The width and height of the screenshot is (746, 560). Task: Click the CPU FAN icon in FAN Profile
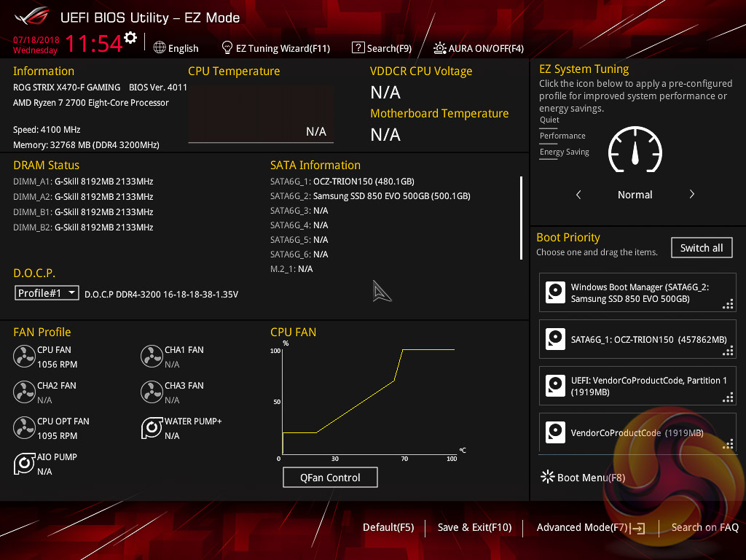click(x=24, y=357)
